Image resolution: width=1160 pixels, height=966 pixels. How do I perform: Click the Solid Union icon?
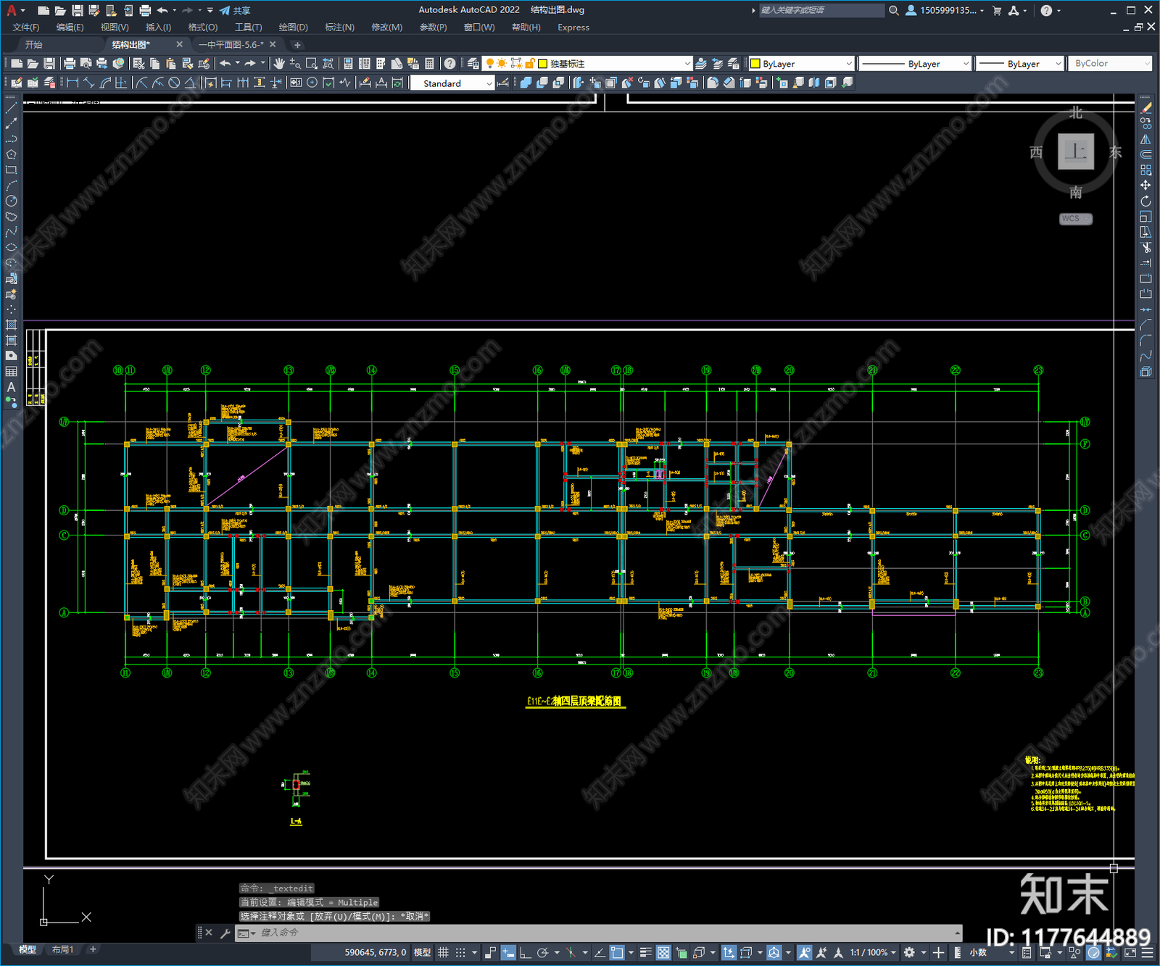(x=526, y=83)
